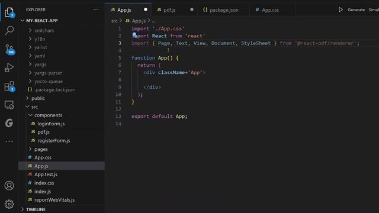
Task: Place cursor on '@react-pdf/renderer' string
Action: pyautogui.click(x=326, y=43)
